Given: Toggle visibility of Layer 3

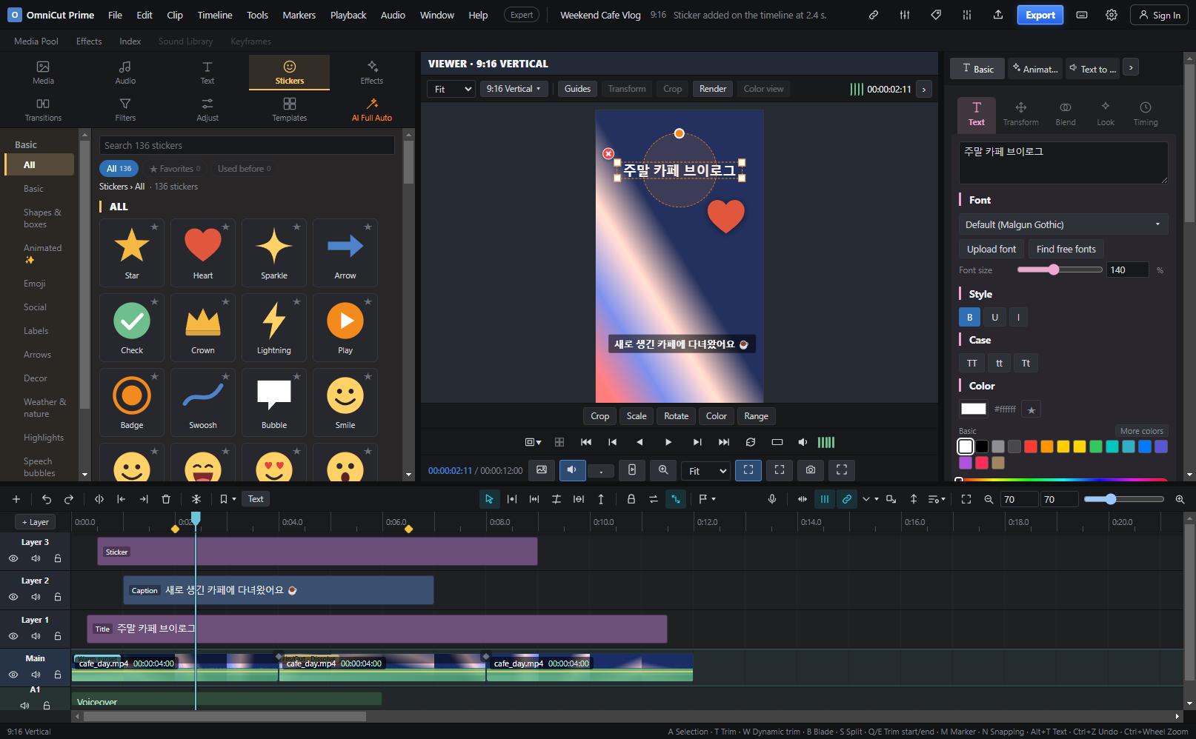Looking at the screenshot, I should 13,558.
